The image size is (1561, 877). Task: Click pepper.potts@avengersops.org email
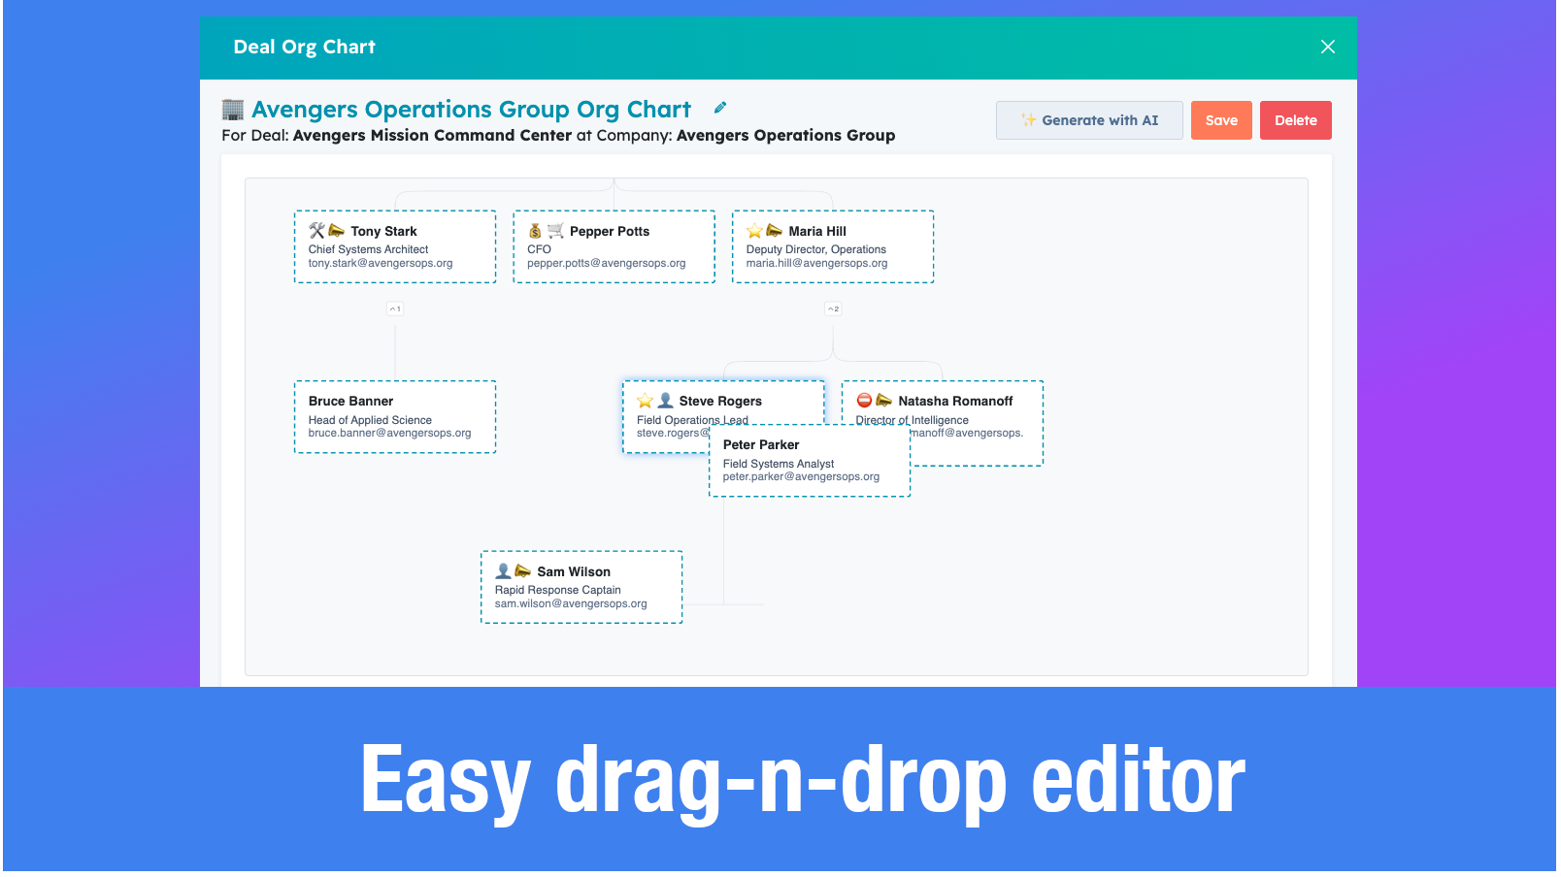pos(607,263)
